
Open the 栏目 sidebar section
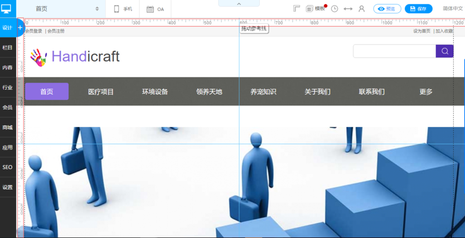(x=7, y=47)
